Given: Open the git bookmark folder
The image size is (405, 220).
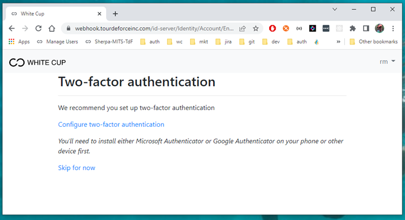Looking at the screenshot, I should [x=247, y=42].
